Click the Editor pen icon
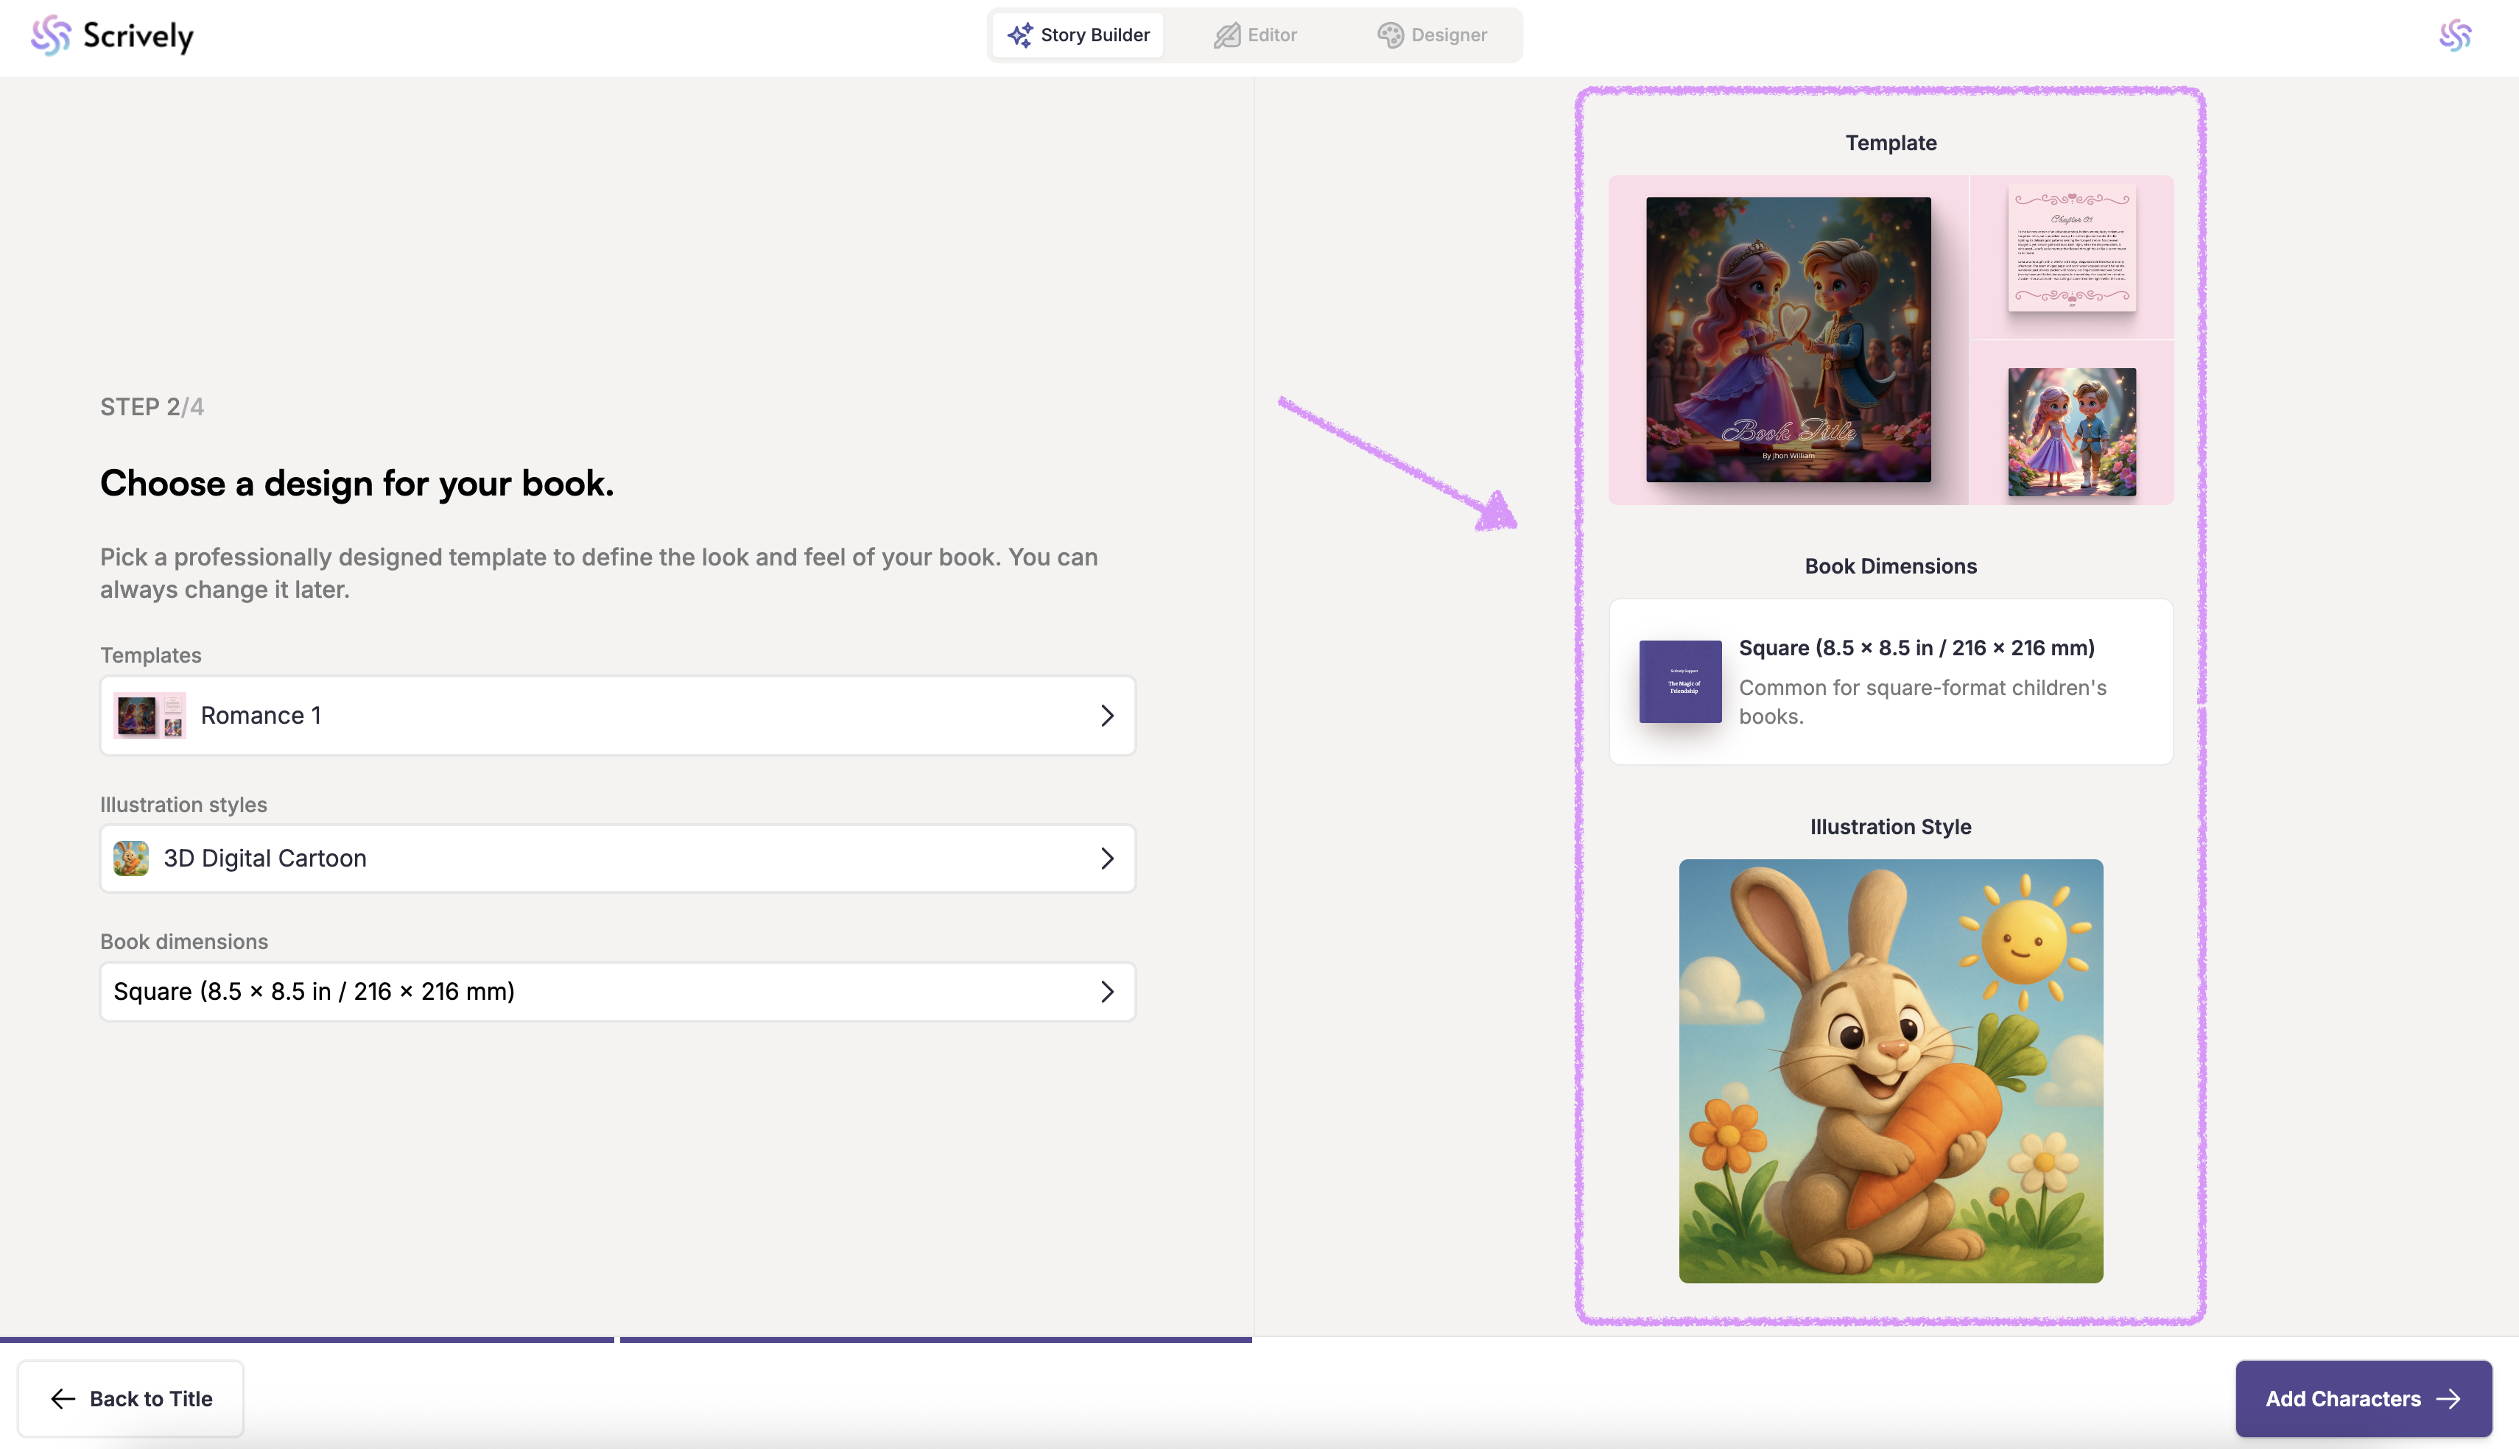The height and width of the screenshot is (1449, 2519). [x=1226, y=35]
